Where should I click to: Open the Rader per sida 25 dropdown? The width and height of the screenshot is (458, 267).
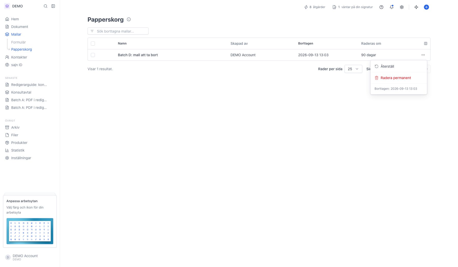(x=353, y=69)
